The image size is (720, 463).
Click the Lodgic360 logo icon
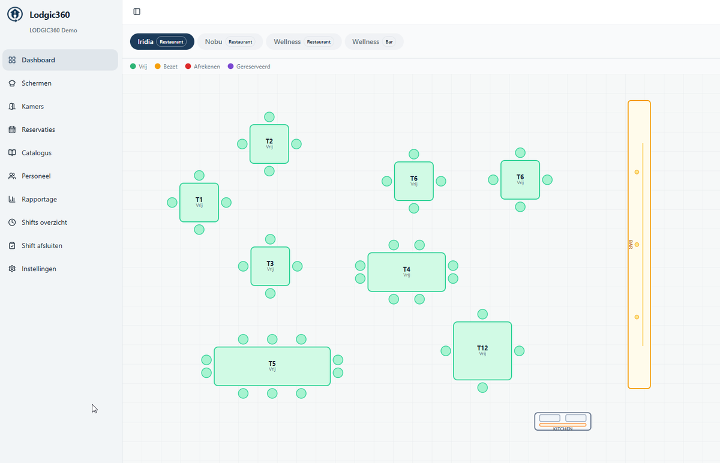[x=14, y=15]
